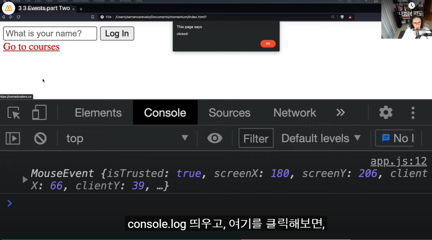Click the video channel logo

tap(9, 8)
